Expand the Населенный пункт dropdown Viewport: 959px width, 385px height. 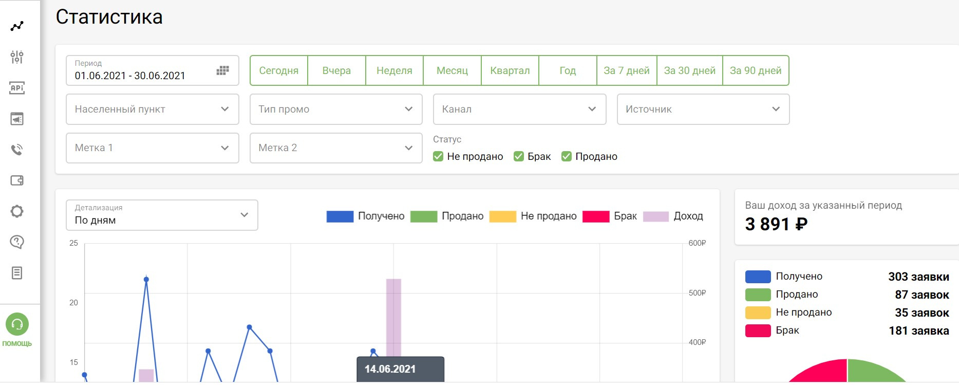(153, 109)
